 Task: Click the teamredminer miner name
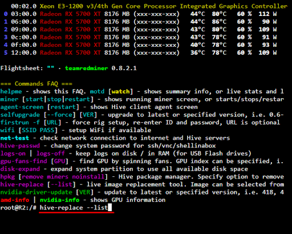tap(87, 68)
